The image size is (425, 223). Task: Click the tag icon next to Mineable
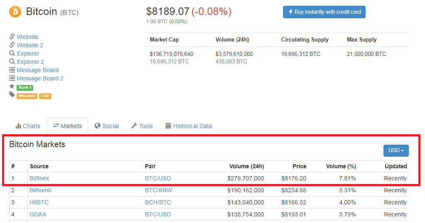(12, 95)
